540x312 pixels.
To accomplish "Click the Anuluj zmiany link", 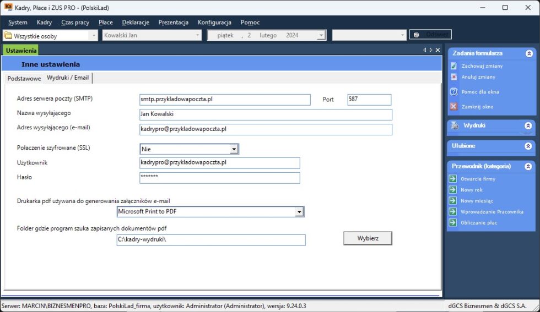I will [478, 76].
